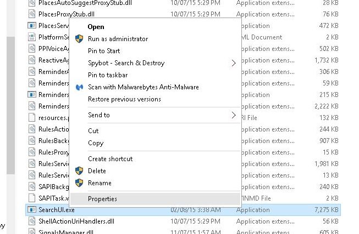
Task: Select Copy from the context menu
Action: 96,143
